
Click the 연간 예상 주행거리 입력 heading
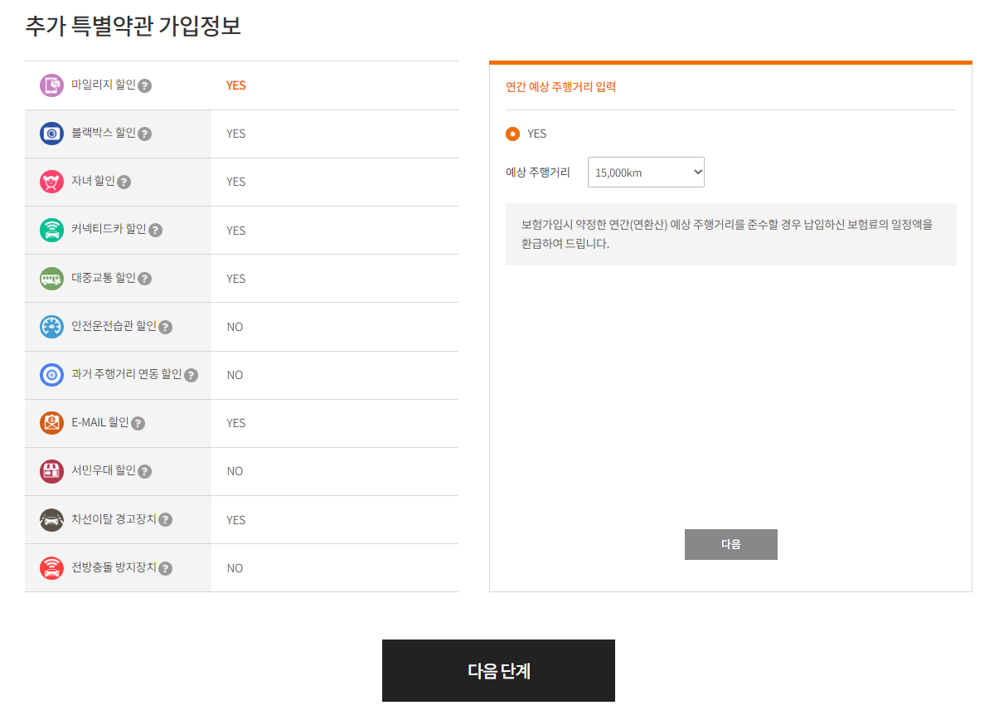(x=560, y=87)
